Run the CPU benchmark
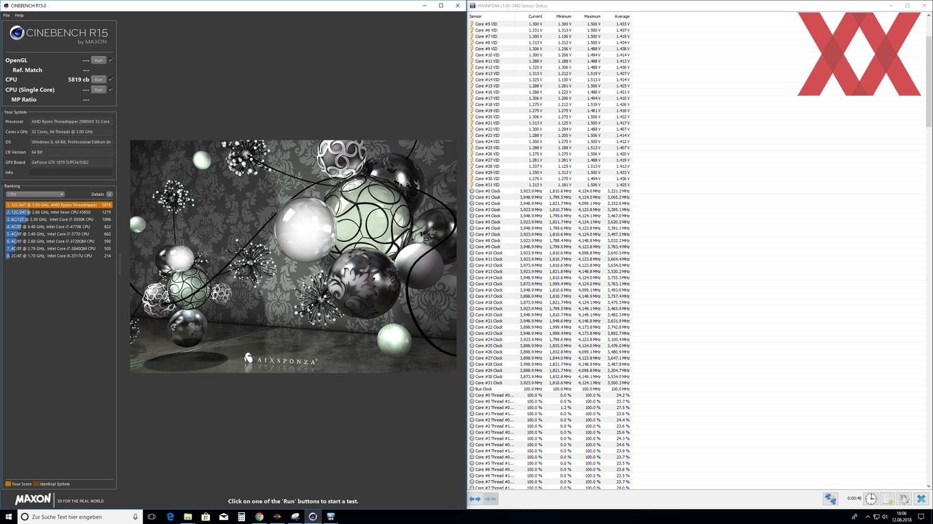This screenshot has width=933, height=524. (x=99, y=79)
